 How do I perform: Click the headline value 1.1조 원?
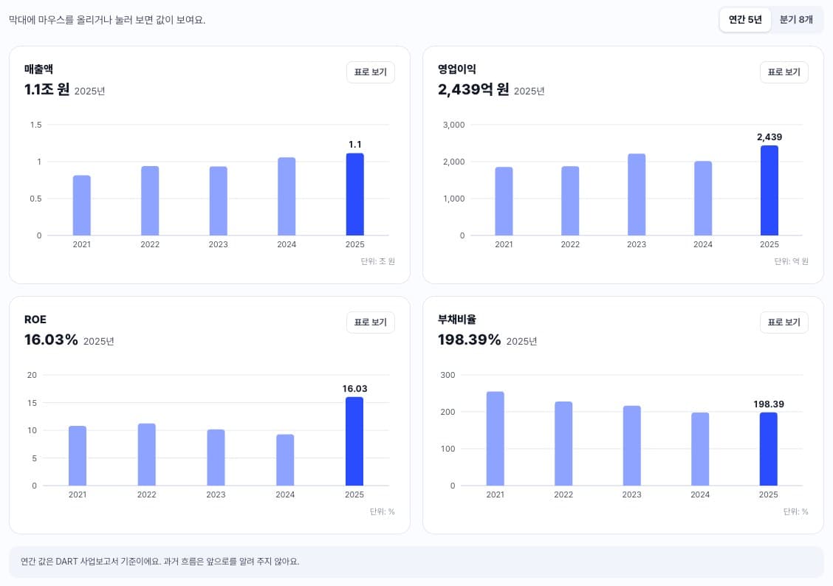pyautogui.click(x=47, y=89)
